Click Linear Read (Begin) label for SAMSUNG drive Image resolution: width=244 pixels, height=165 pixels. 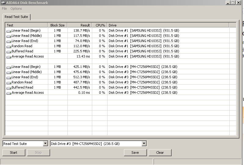tap(26, 30)
